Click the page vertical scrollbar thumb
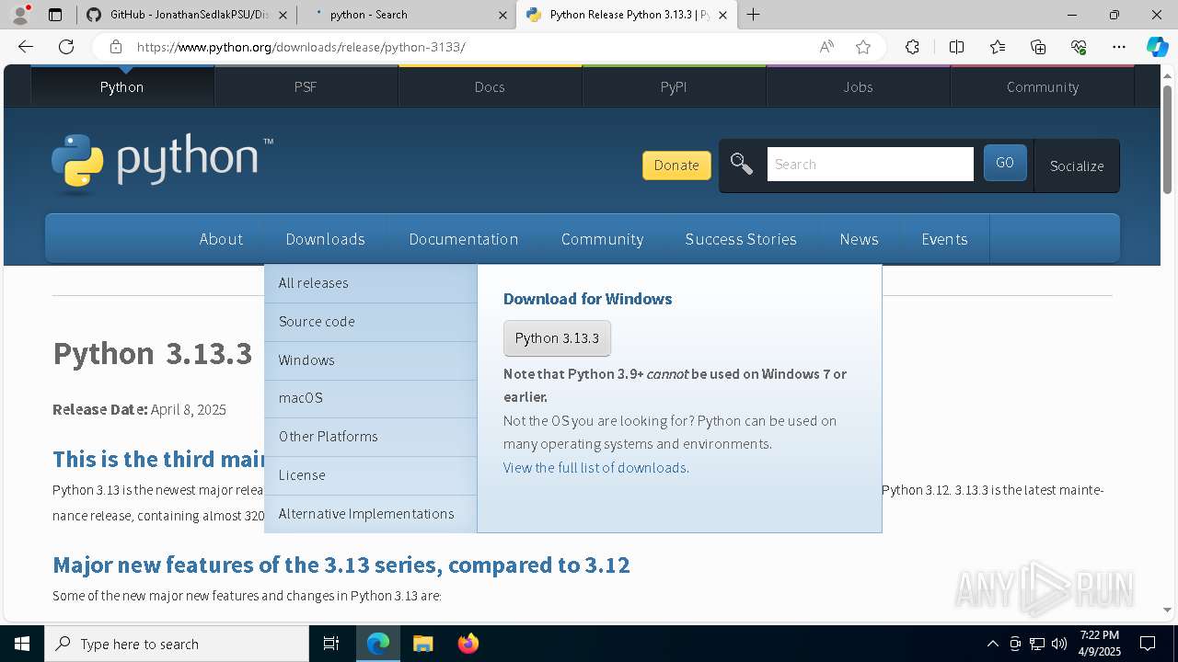Screen dimensions: 1178x662 point(1167,140)
